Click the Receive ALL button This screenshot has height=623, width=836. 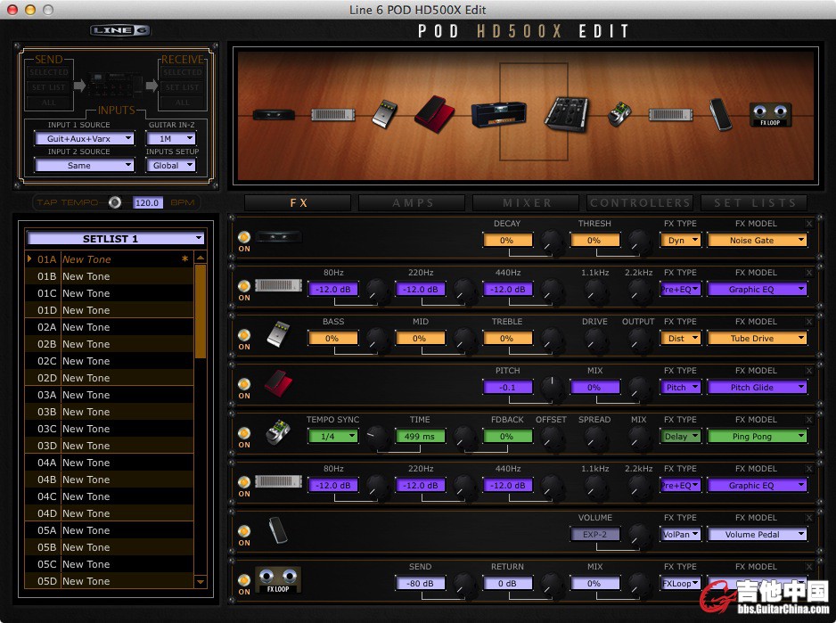(183, 102)
